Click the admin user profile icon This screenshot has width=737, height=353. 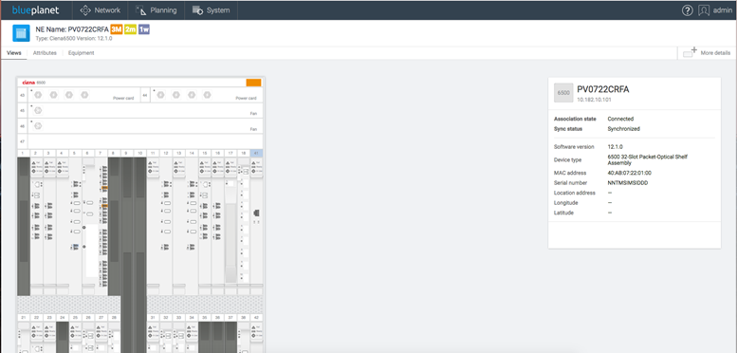704,10
